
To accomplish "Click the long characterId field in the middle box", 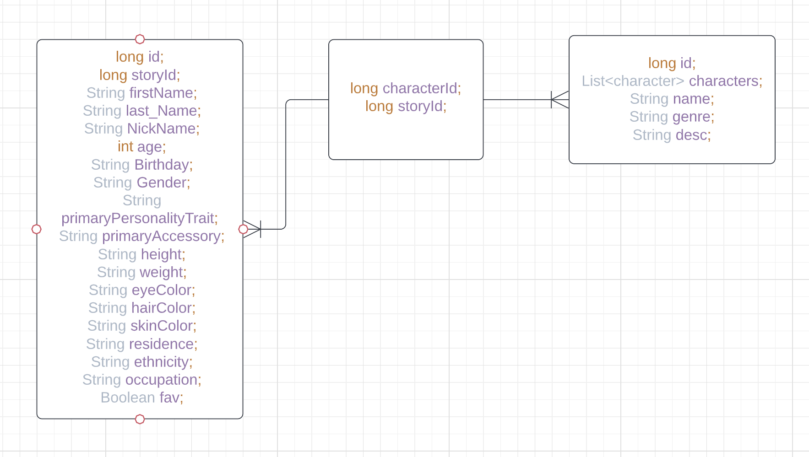I will coord(405,88).
